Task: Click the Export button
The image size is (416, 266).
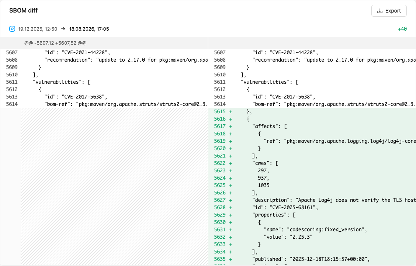Action: [x=389, y=11]
